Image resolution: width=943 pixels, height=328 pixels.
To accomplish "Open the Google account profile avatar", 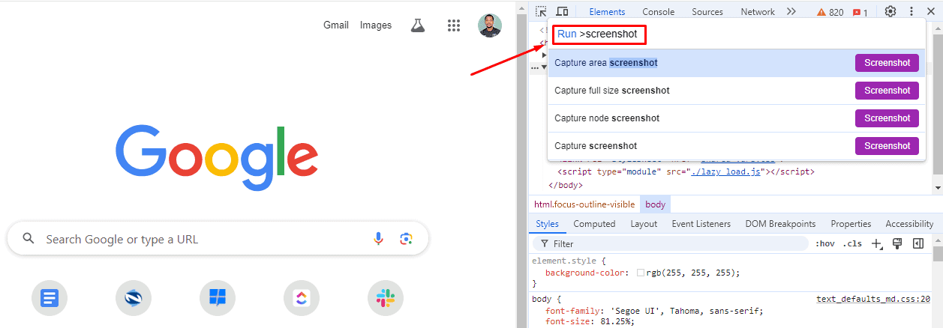I will point(490,25).
